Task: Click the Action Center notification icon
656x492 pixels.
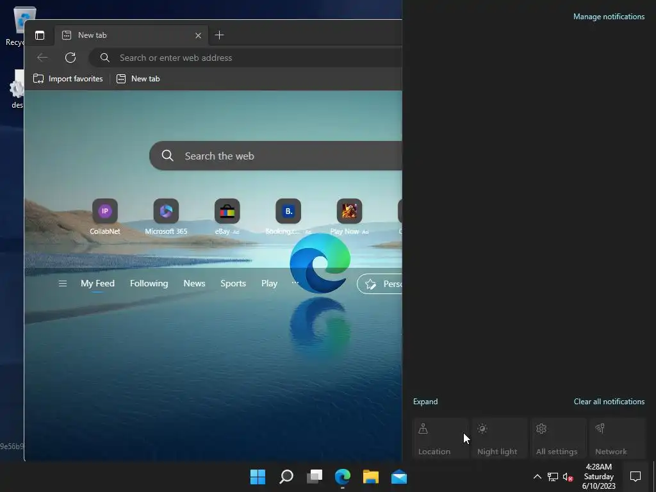Action: [635, 477]
